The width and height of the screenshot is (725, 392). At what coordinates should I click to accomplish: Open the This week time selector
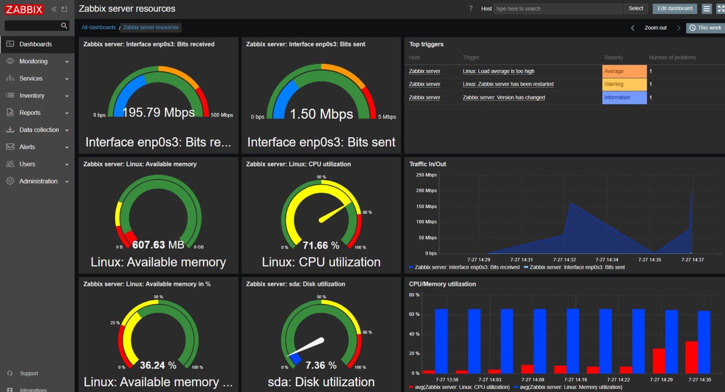(705, 28)
